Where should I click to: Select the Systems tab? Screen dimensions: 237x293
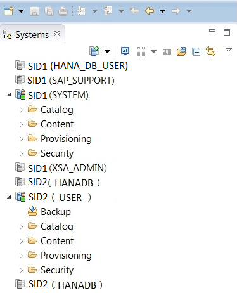[x=32, y=35]
